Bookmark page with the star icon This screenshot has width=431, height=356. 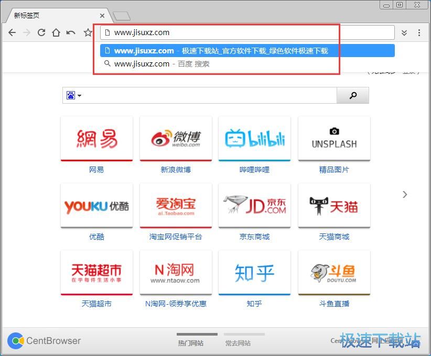click(x=88, y=32)
